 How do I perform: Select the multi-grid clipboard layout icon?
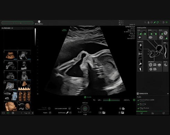13,113
